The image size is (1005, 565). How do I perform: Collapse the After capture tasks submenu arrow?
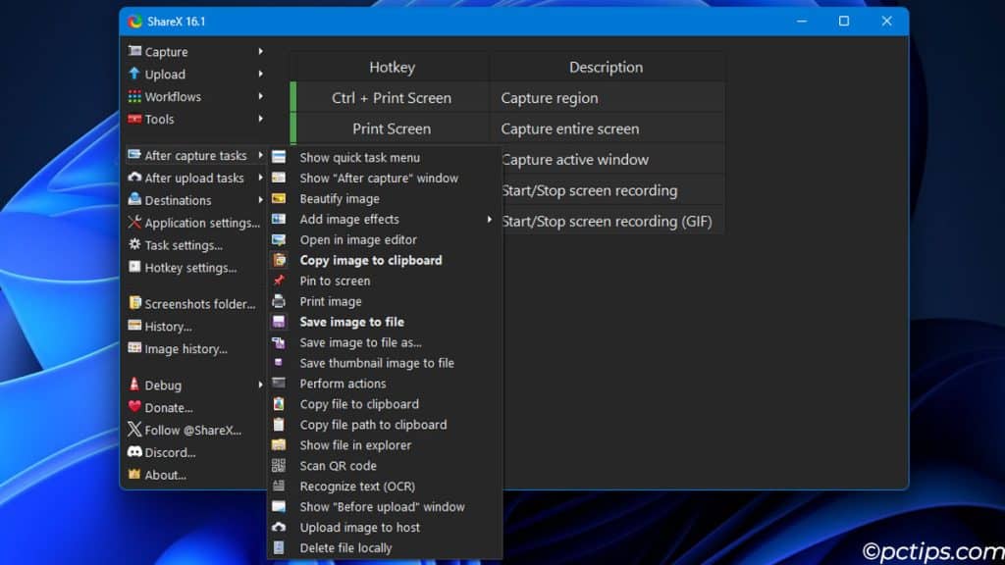(x=260, y=155)
